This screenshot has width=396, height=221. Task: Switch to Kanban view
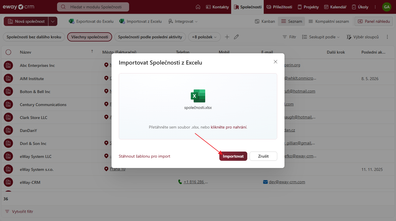click(265, 21)
